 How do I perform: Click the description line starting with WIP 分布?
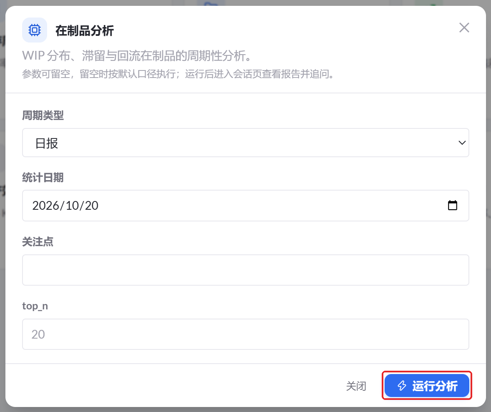pyautogui.click(x=137, y=56)
